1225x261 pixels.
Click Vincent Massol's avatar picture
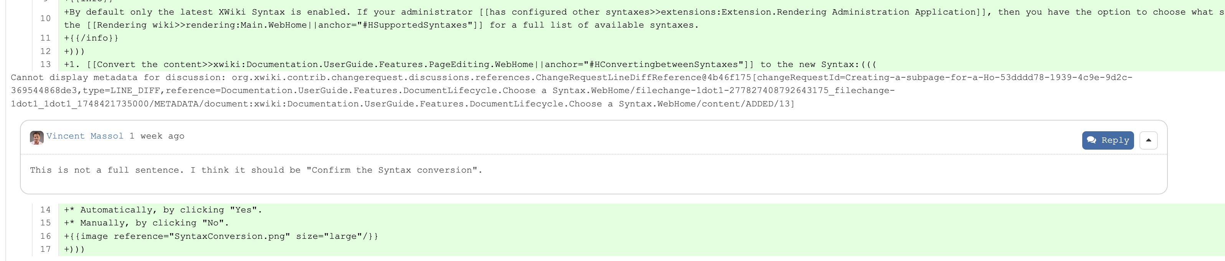(x=36, y=138)
